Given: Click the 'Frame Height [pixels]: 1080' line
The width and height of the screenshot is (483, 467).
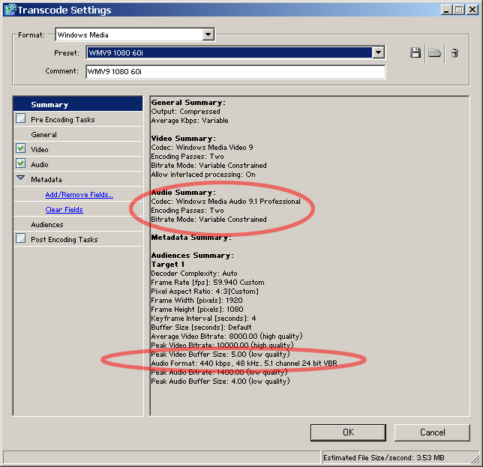Looking at the screenshot, I should tap(196, 309).
